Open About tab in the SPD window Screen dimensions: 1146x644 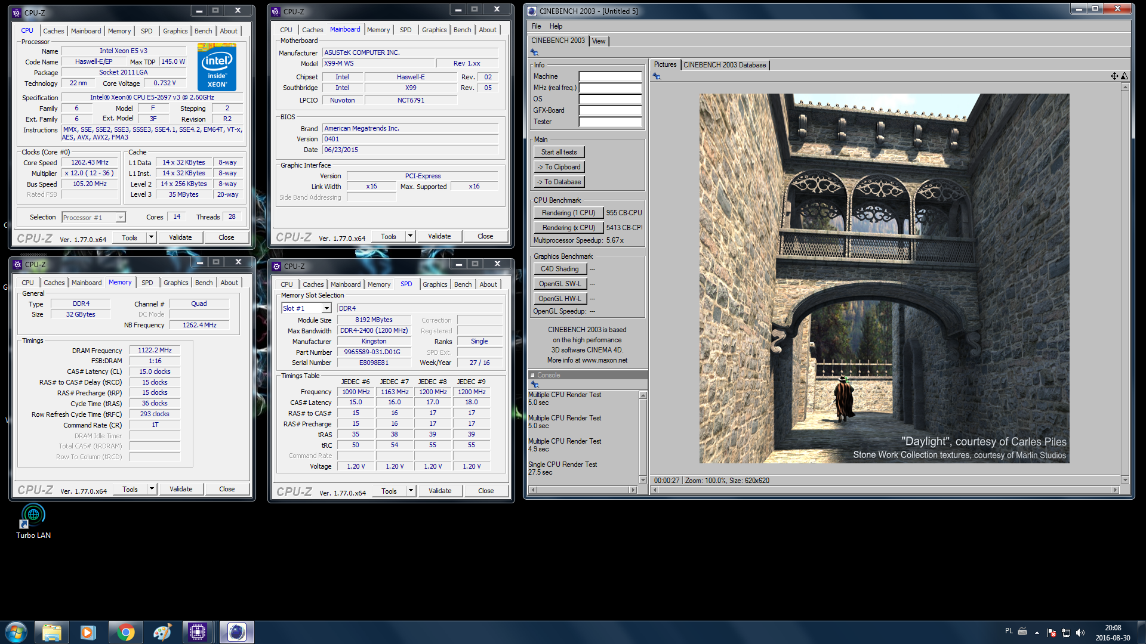[488, 284]
